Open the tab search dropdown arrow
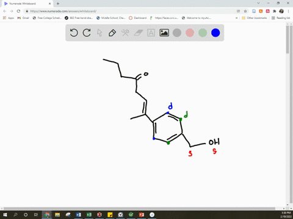 (x=258, y=3)
